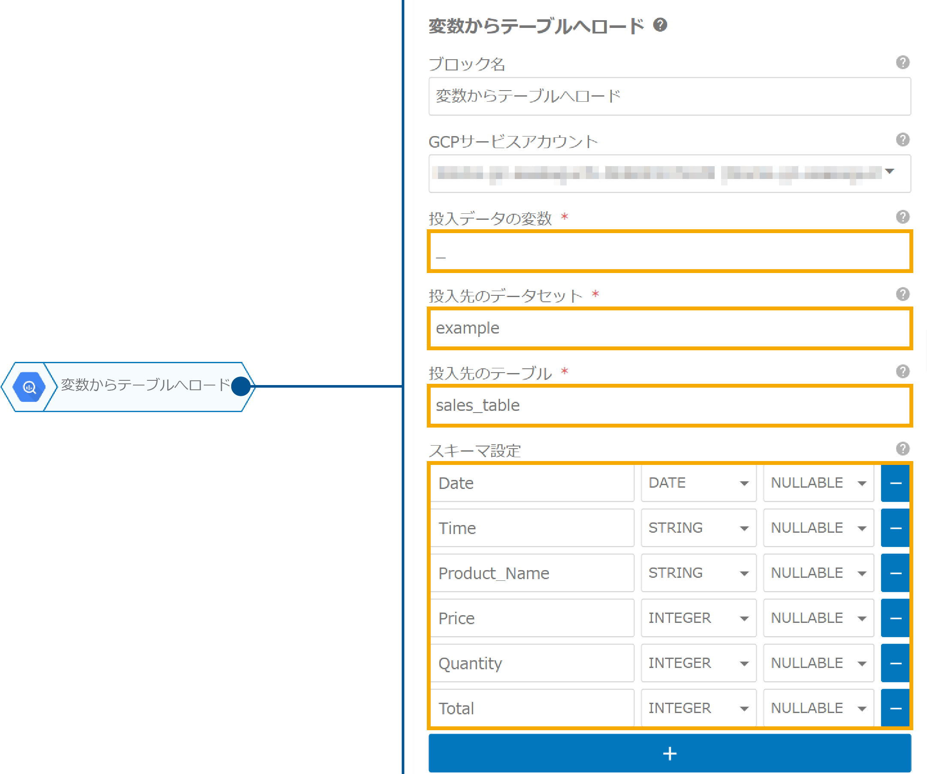Open the GCPサービスアカウント dropdown
927x774 pixels.
point(670,173)
